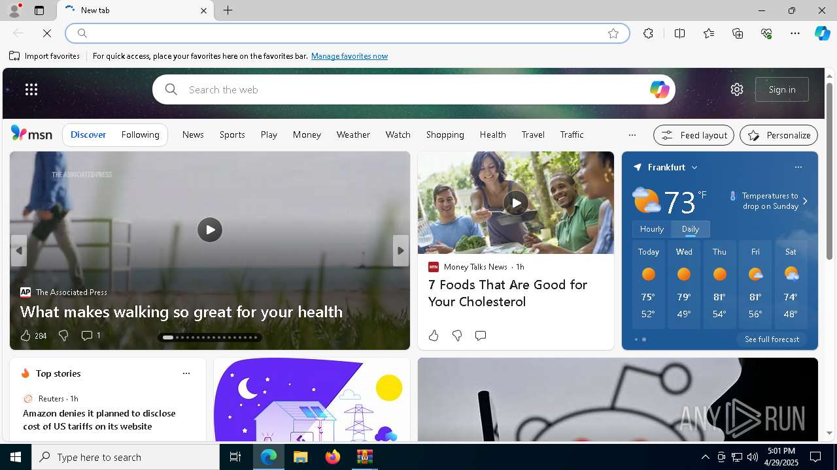Image resolution: width=837 pixels, height=470 pixels.
Task: Like the walking health story
Action: [x=26, y=336]
